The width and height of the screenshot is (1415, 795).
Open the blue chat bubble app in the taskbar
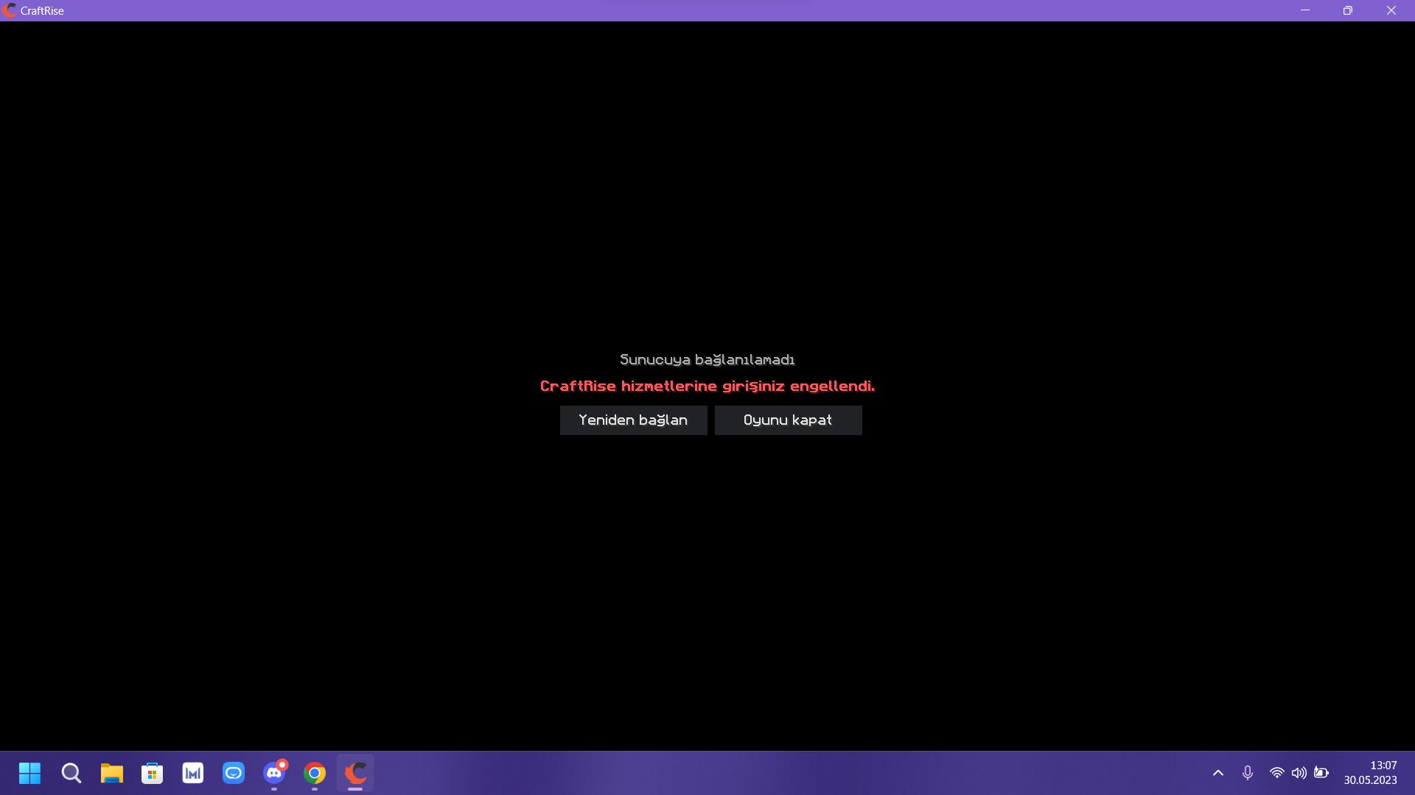pos(234,773)
